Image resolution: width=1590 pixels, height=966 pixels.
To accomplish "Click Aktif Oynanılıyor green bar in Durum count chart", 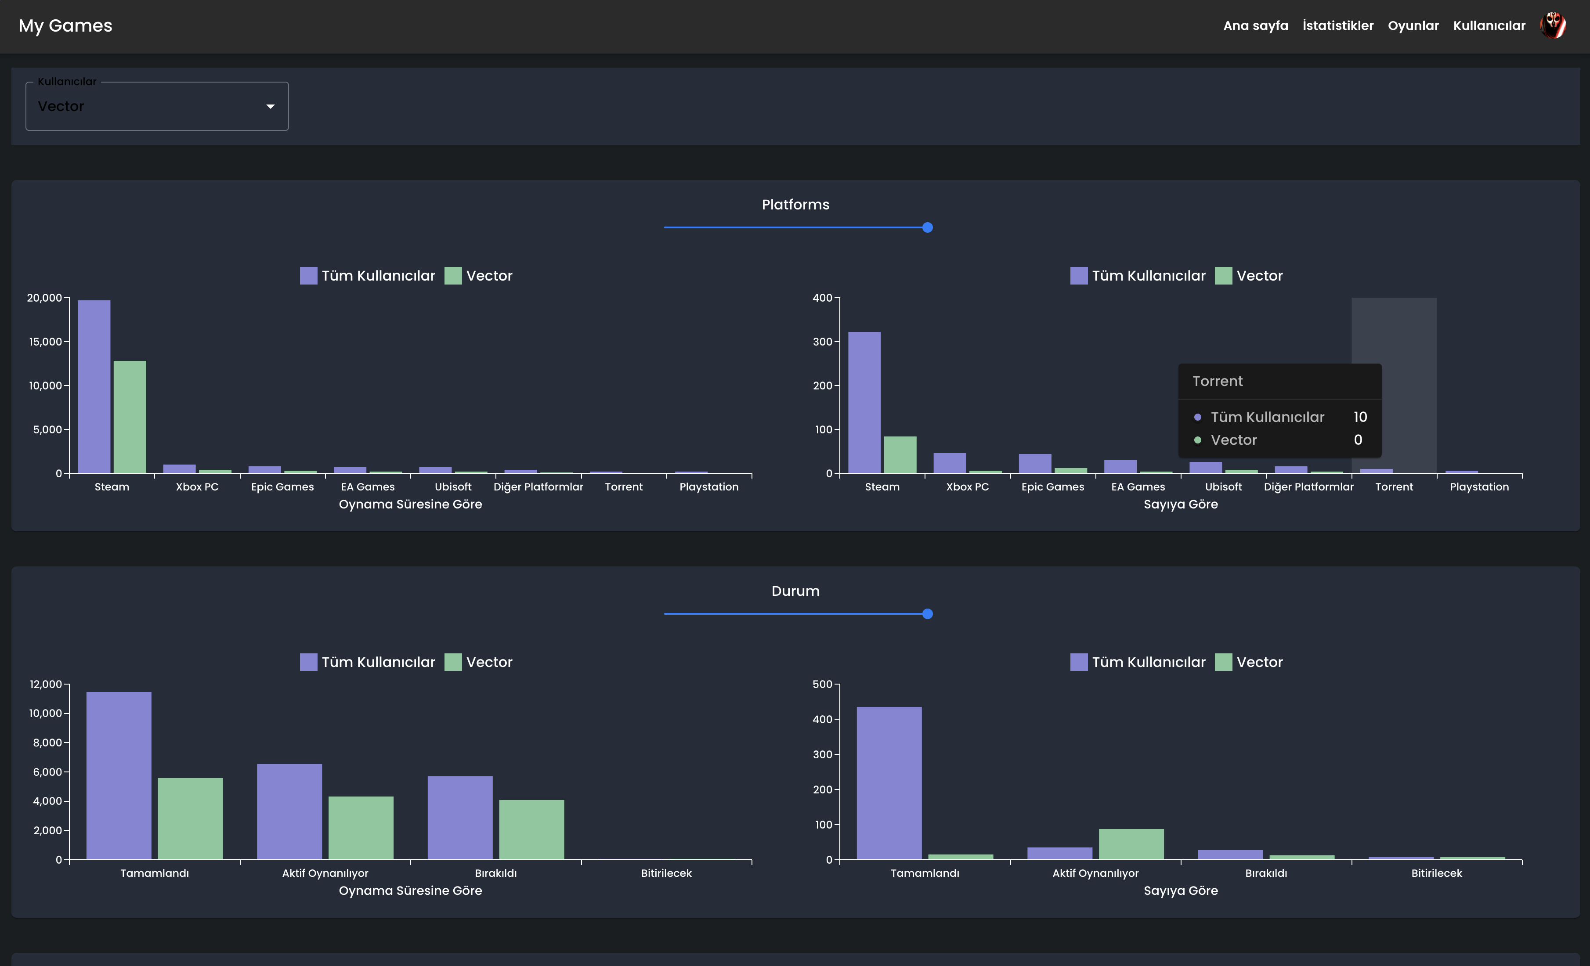I will pyautogui.click(x=1131, y=844).
